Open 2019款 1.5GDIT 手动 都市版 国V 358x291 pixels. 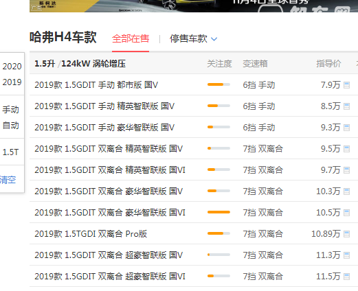[96, 85]
